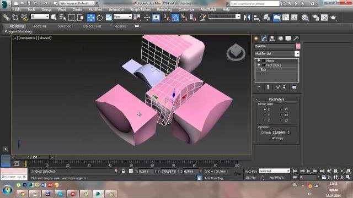Click the time slider 0/100 handle
Screen dimensions: 353x198
click(32, 157)
